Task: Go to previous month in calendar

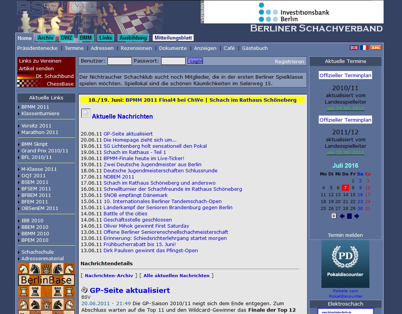Action: point(342,216)
